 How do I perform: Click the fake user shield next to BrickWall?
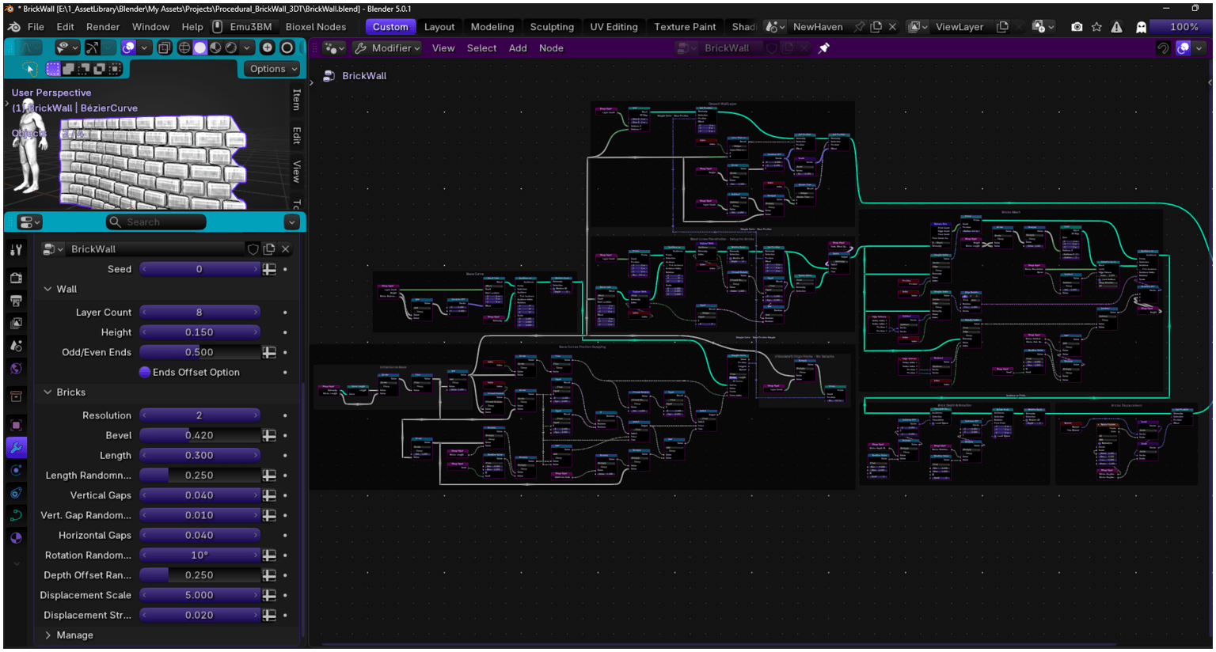coord(253,249)
